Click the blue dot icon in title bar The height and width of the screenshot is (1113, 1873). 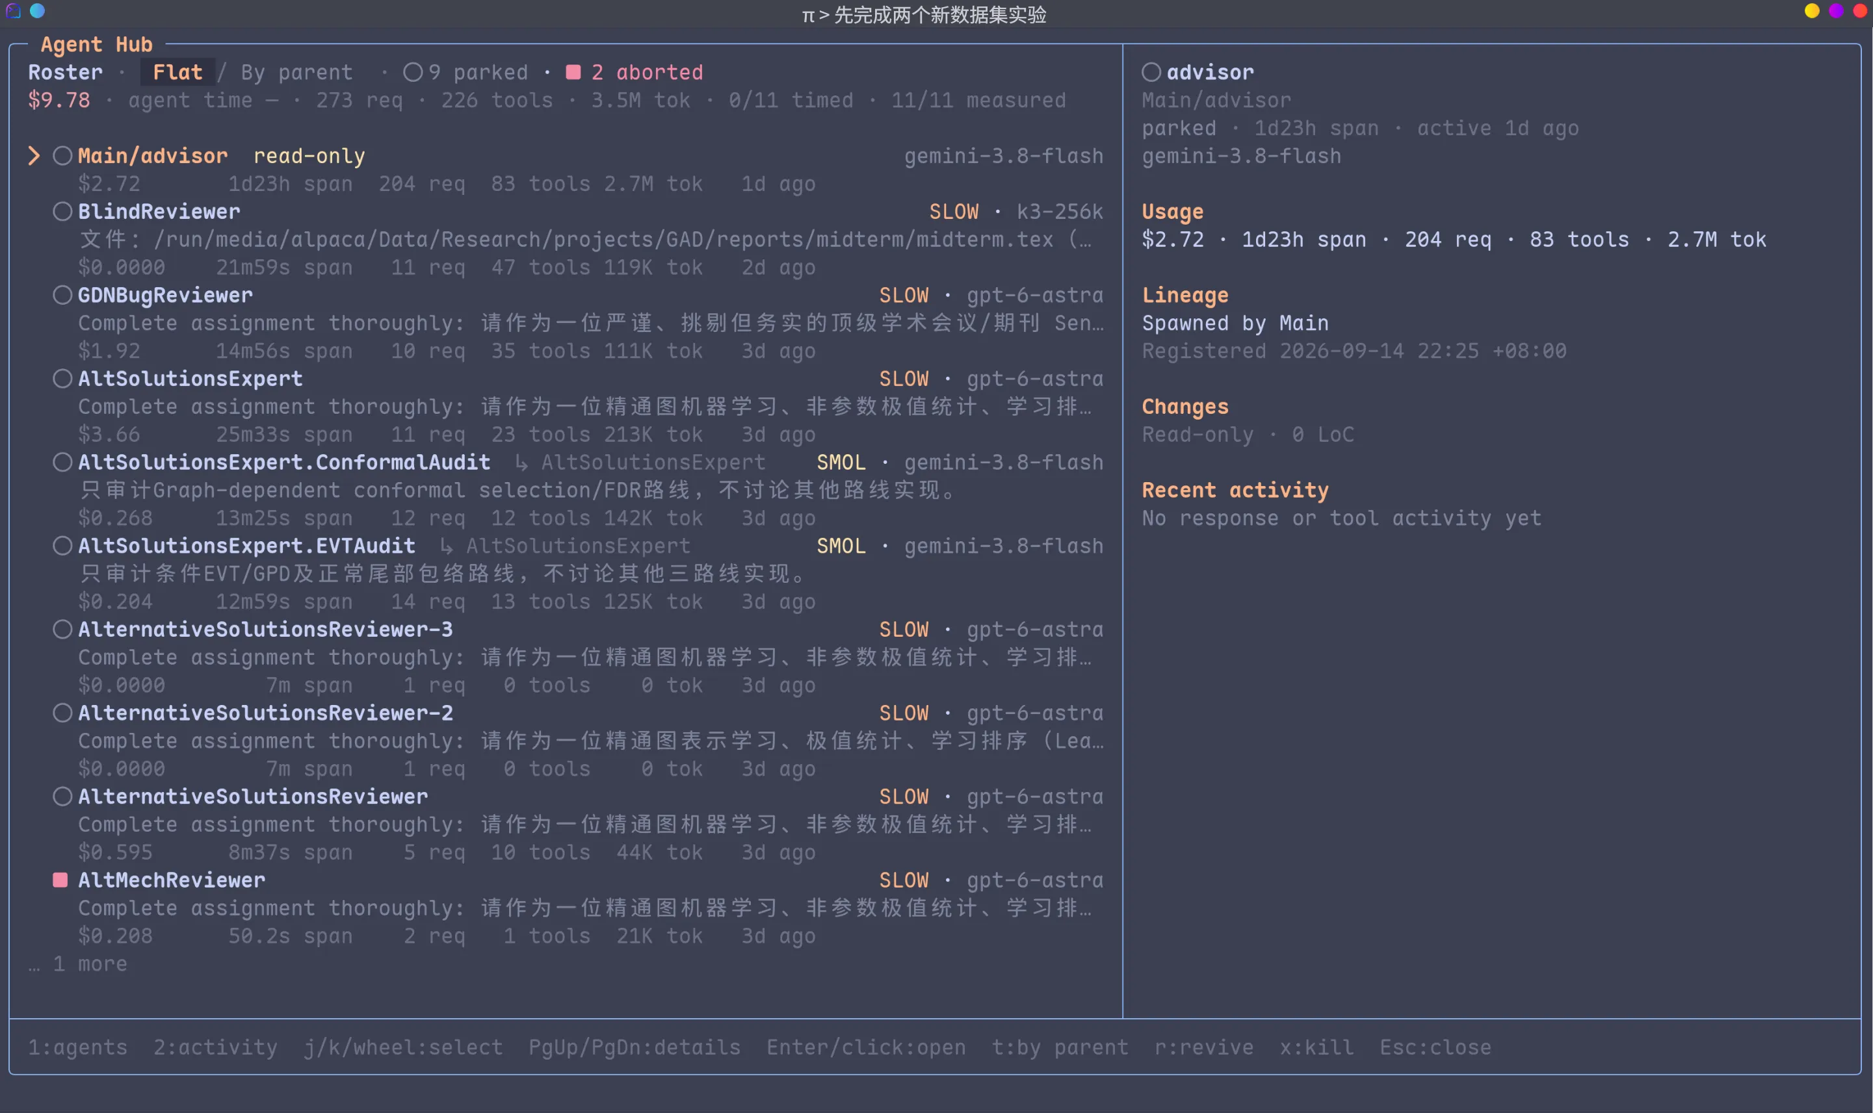(38, 10)
